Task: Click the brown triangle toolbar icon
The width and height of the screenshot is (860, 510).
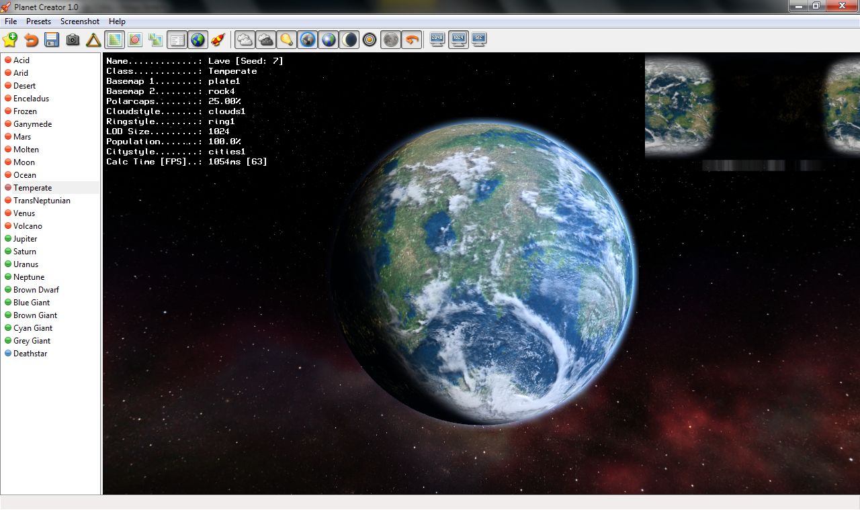Action: (93, 40)
